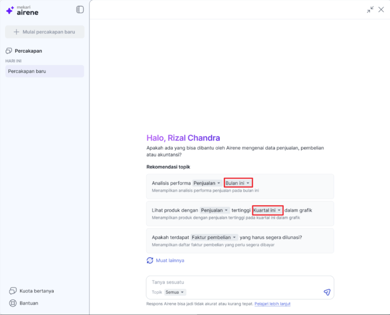The image size is (390, 315).
Task: Click the refresh icon beside Muat lainnya
Action: (x=150, y=260)
